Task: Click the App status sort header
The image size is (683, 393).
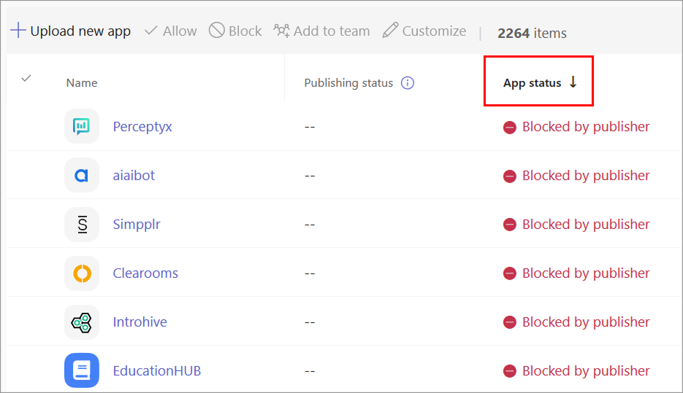Action: tap(540, 82)
